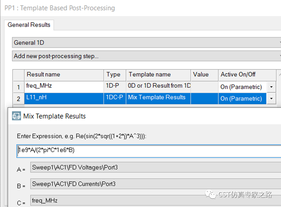Expand Active On/Off dropdown for freq_MHz row
281x207 pixels.
tap(271, 87)
